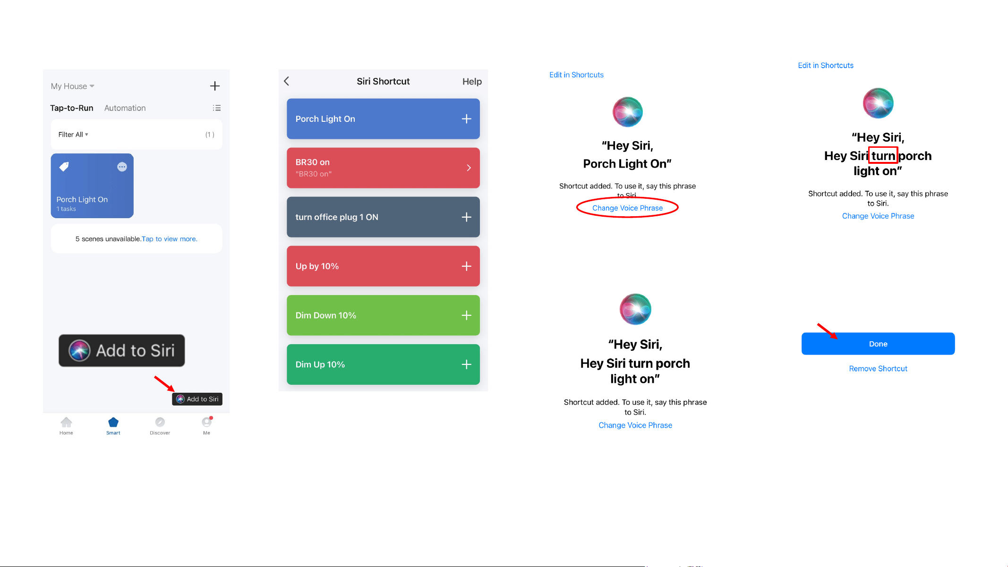Select the Smart tab in bottom bar
Image resolution: width=1008 pixels, height=567 pixels.
click(x=113, y=425)
